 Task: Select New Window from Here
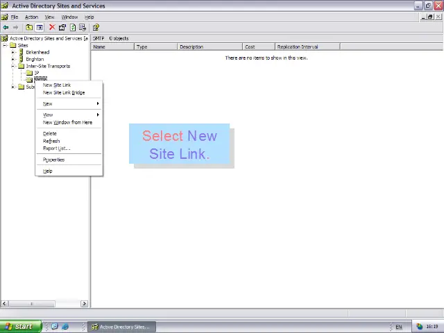pos(69,122)
